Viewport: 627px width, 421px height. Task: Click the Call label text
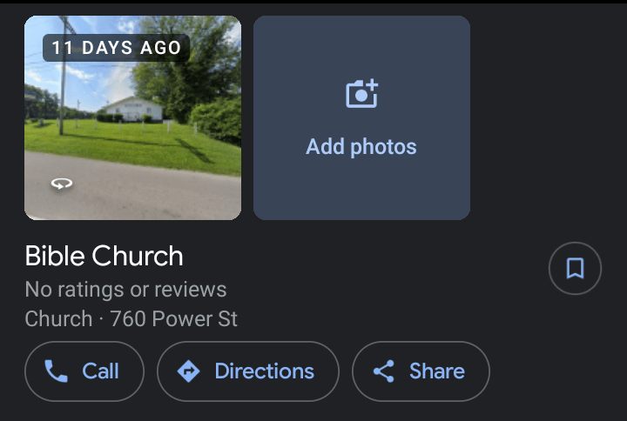click(x=100, y=371)
